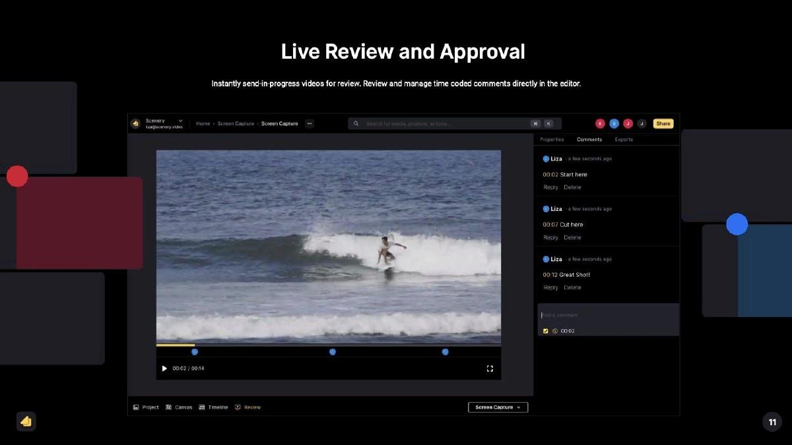Click the red K collaborator avatar
The width and height of the screenshot is (792, 445).
(600, 123)
